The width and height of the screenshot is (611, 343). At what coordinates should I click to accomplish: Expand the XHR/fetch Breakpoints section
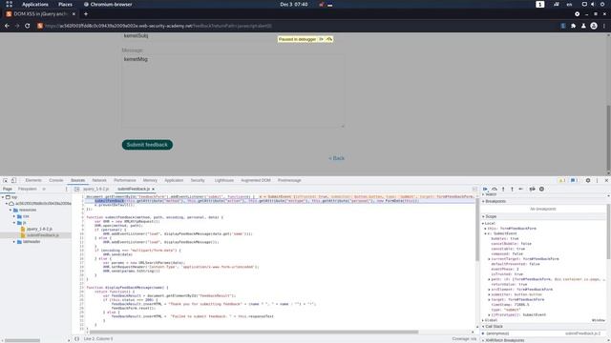[505, 340]
